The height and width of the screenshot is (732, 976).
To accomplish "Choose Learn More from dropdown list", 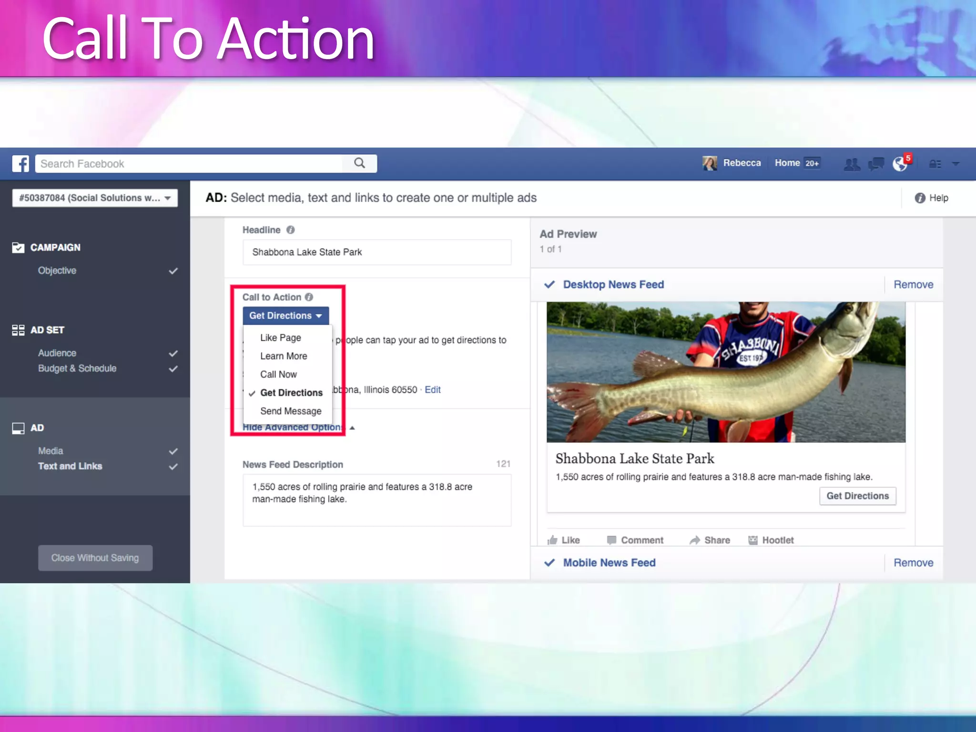I will (x=284, y=356).
